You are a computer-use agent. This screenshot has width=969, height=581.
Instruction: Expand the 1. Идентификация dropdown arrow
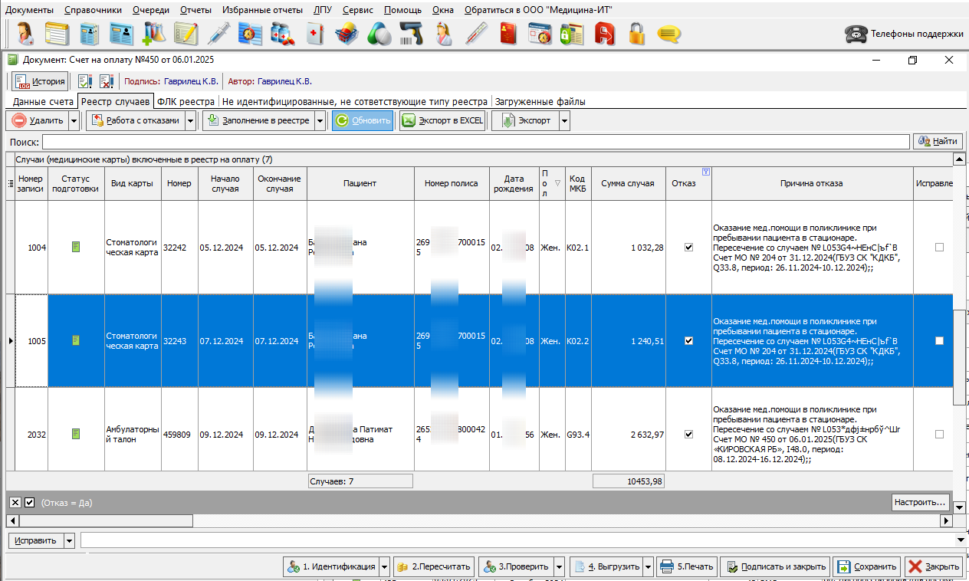[x=385, y=566]
